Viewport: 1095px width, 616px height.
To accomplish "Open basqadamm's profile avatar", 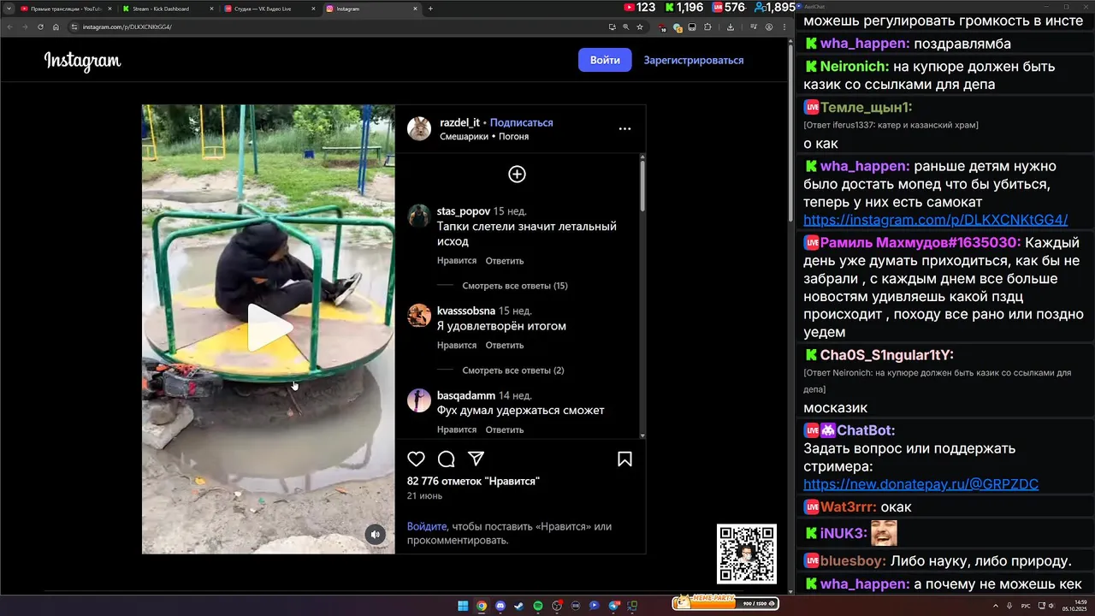I will (x=419, y=400).
